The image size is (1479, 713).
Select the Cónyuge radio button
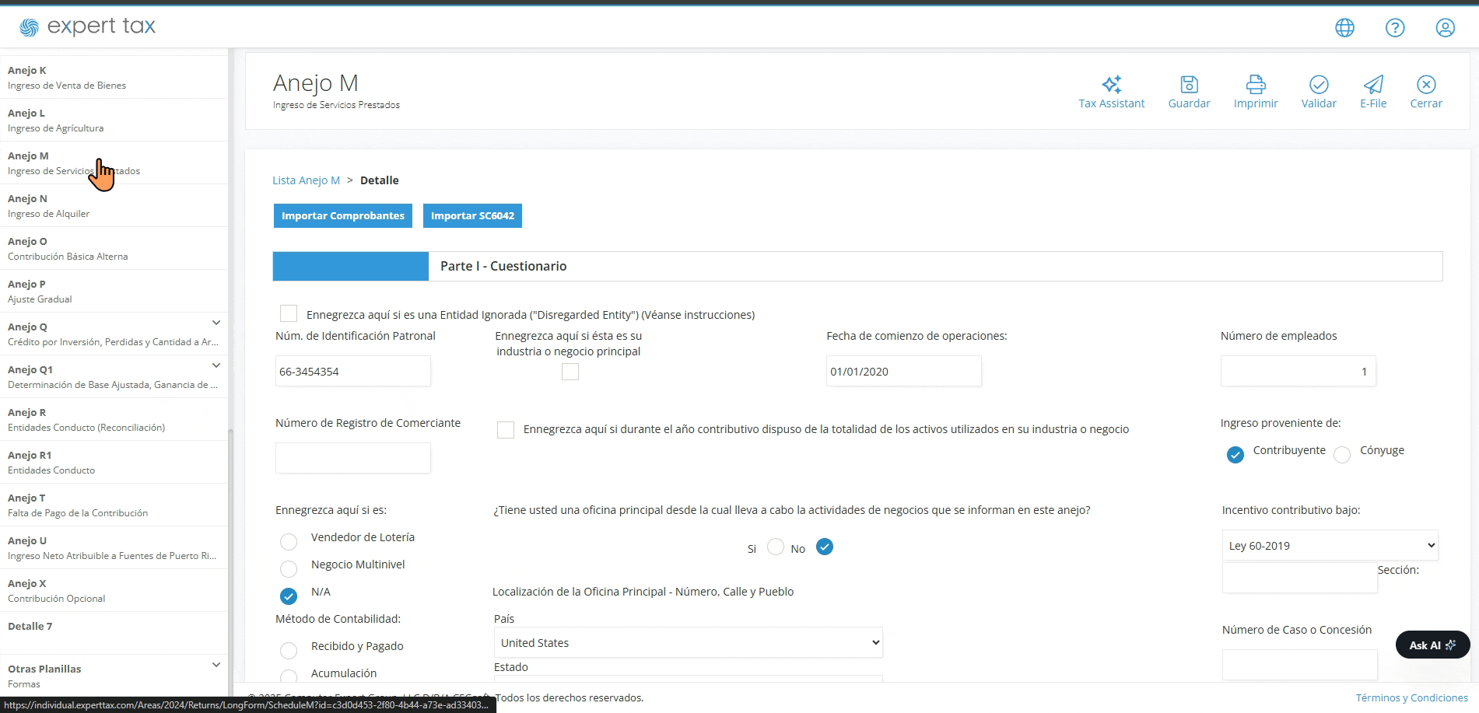pyautogui.click(x=1342, y=455)
